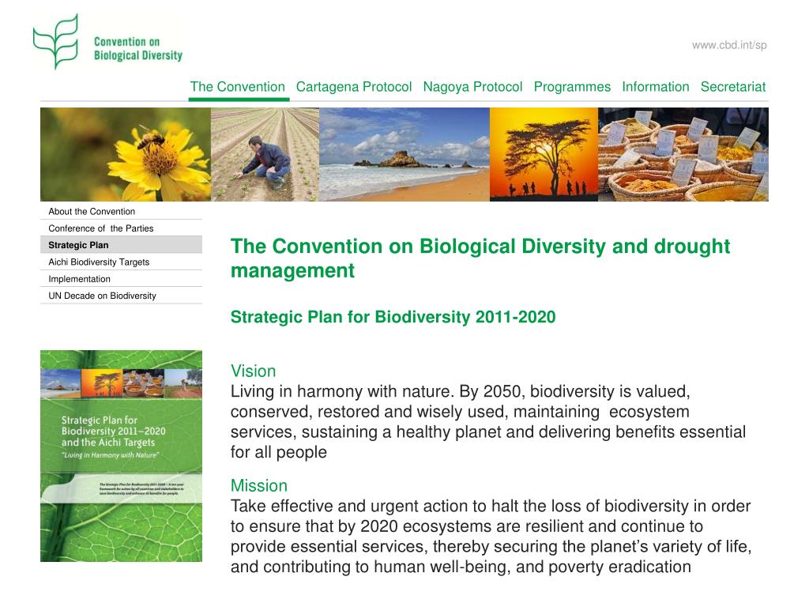The height and width of the screenshot is (607, 809).
Task: Open the Information tab
Action: point(655,87)
